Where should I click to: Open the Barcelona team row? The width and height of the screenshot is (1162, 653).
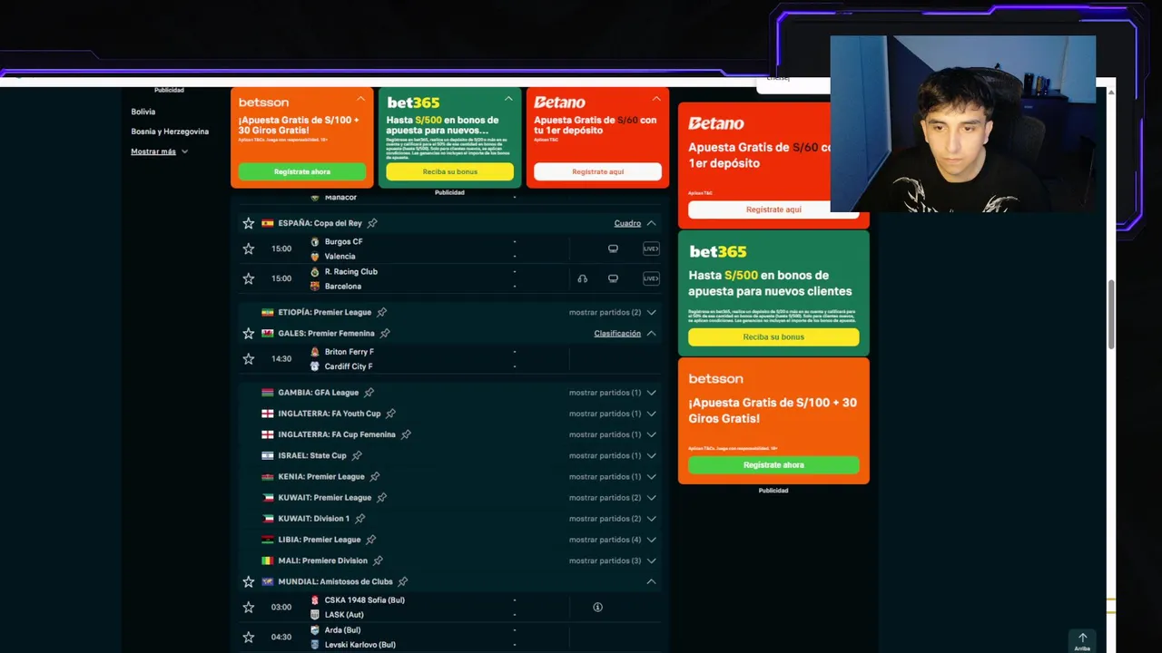(x=342, y=286)
